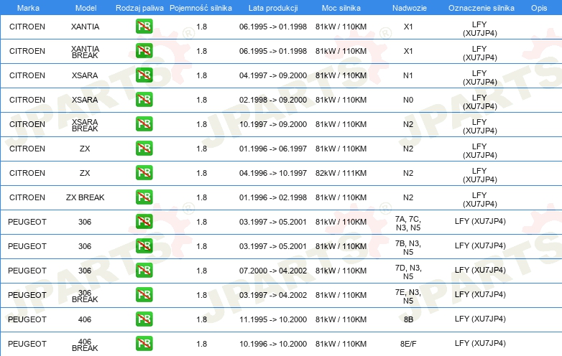
Task: Select the ZX BREAK model cell
Action: (85, 197)
